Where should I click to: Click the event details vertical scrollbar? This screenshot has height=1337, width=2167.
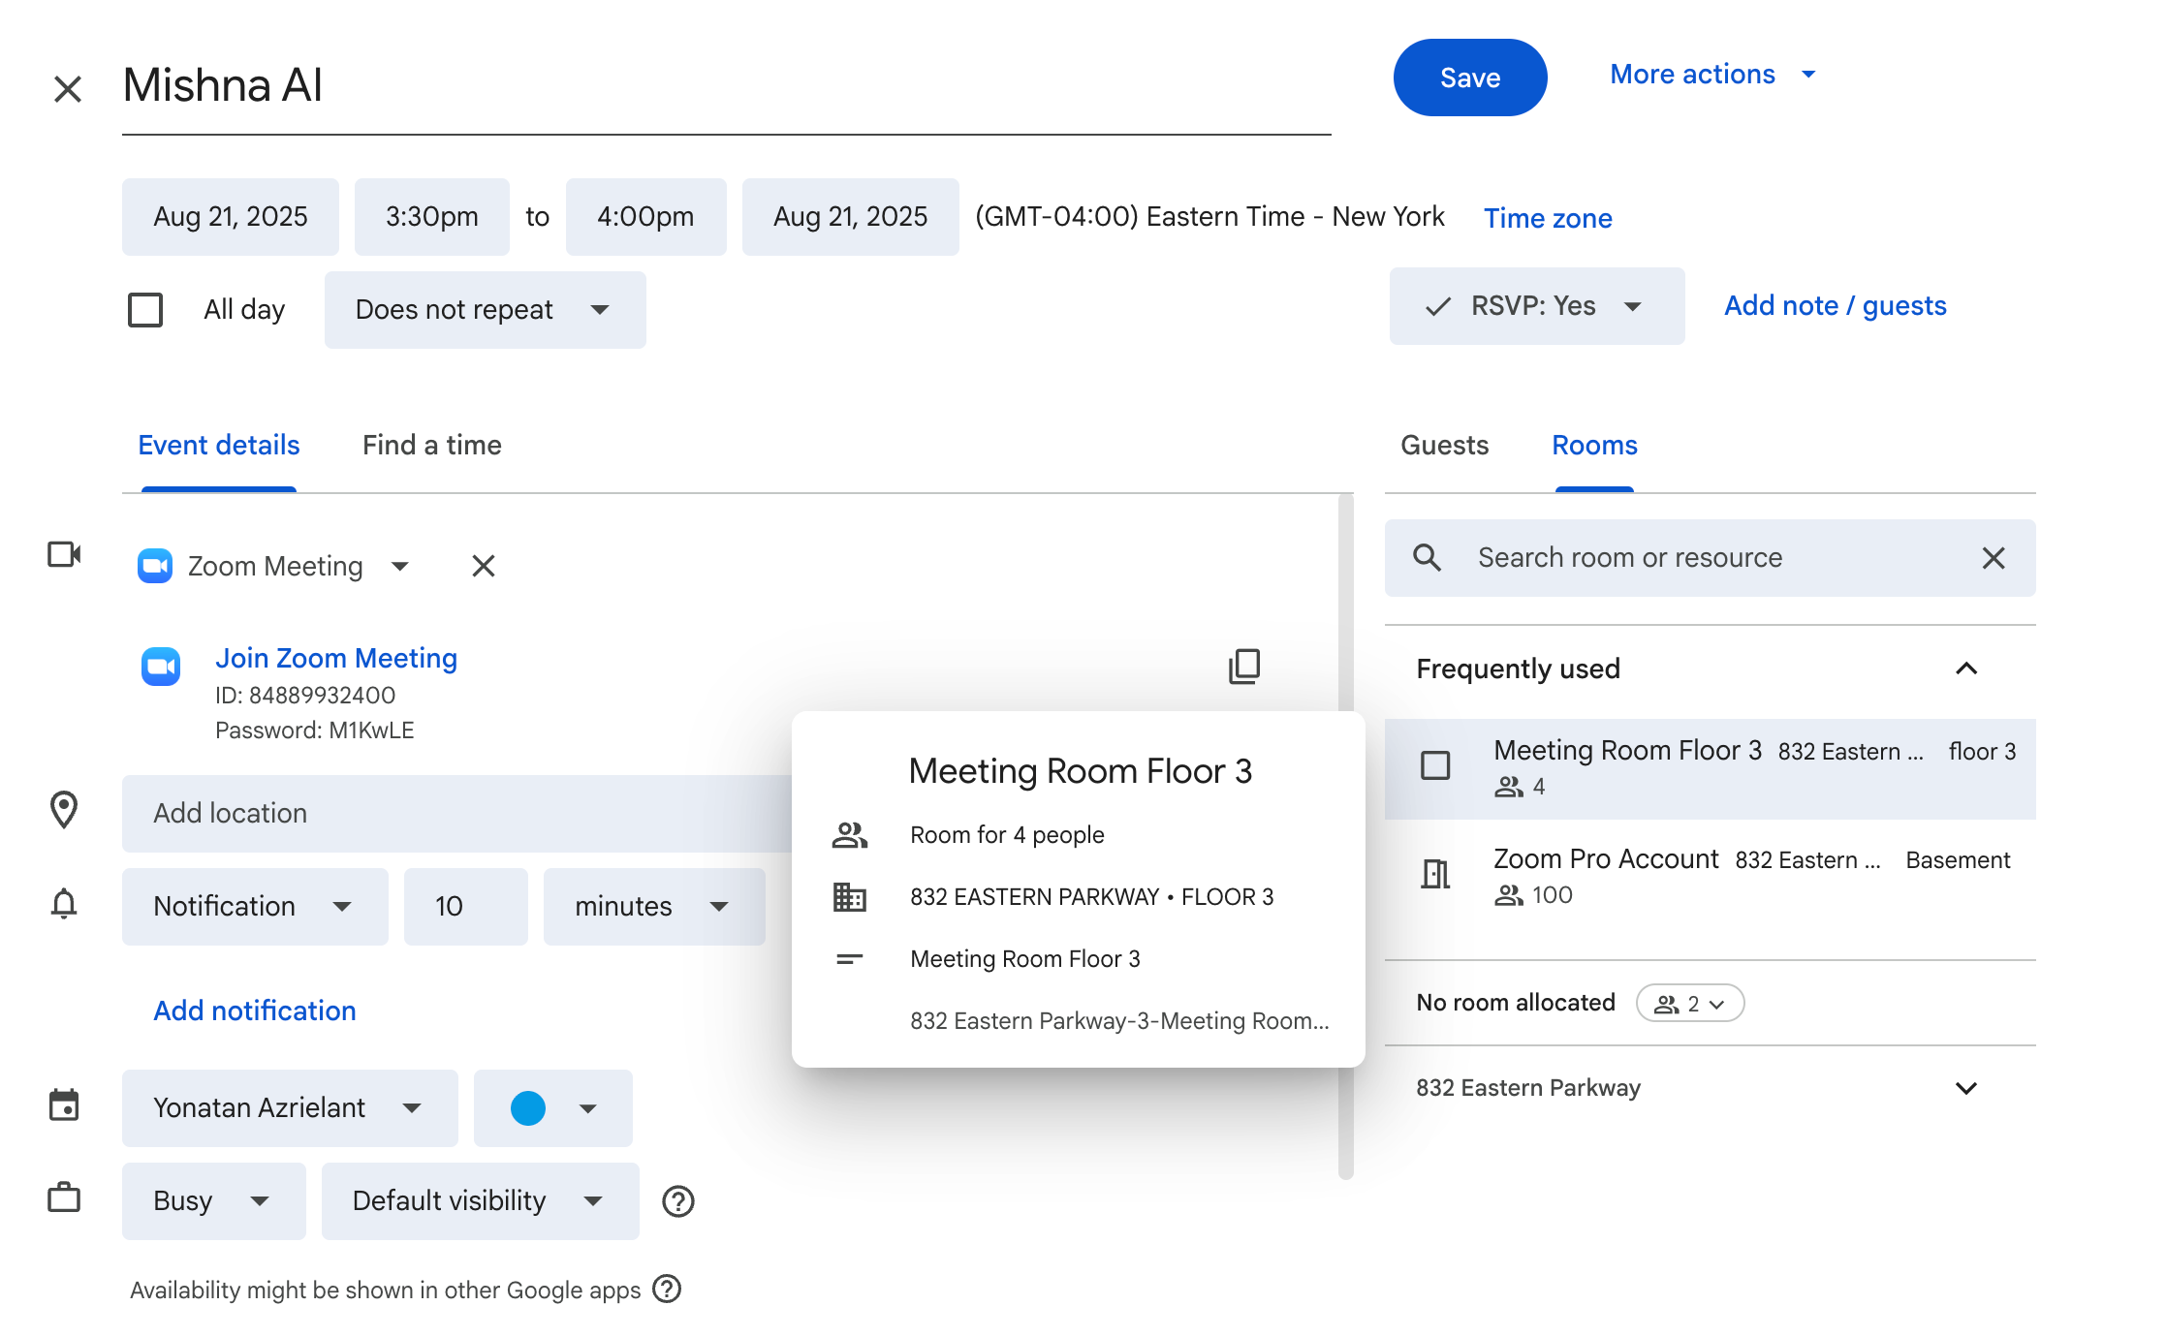point(1346,837)
